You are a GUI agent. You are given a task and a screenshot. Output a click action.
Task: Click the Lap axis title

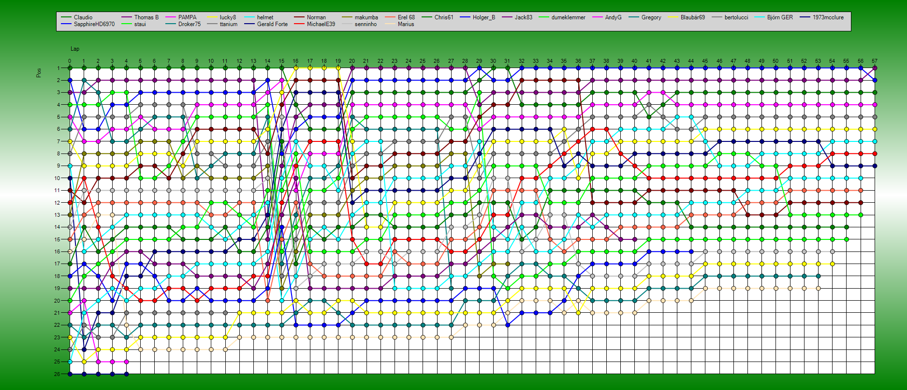point(75,49)
